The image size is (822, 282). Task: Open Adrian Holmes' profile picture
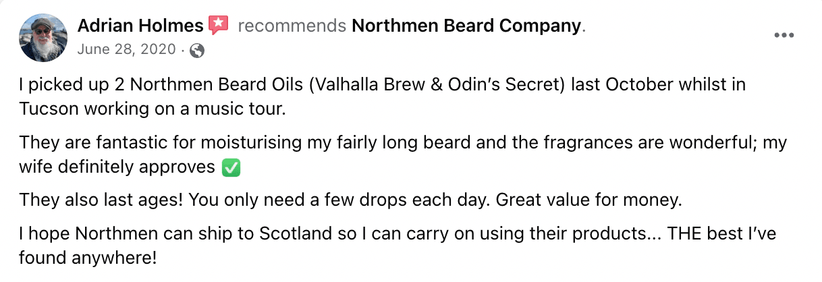coord(42,37)
